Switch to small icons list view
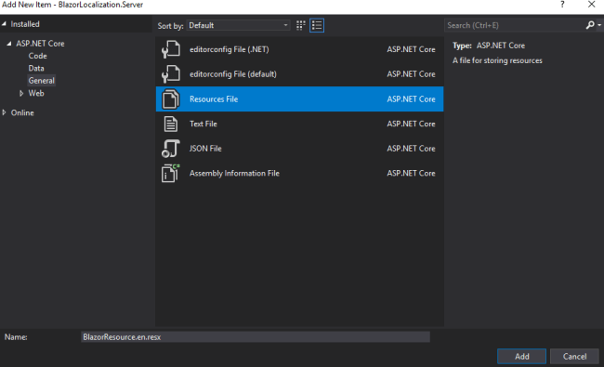Screen dimensions: 604x367 [317, 25]
